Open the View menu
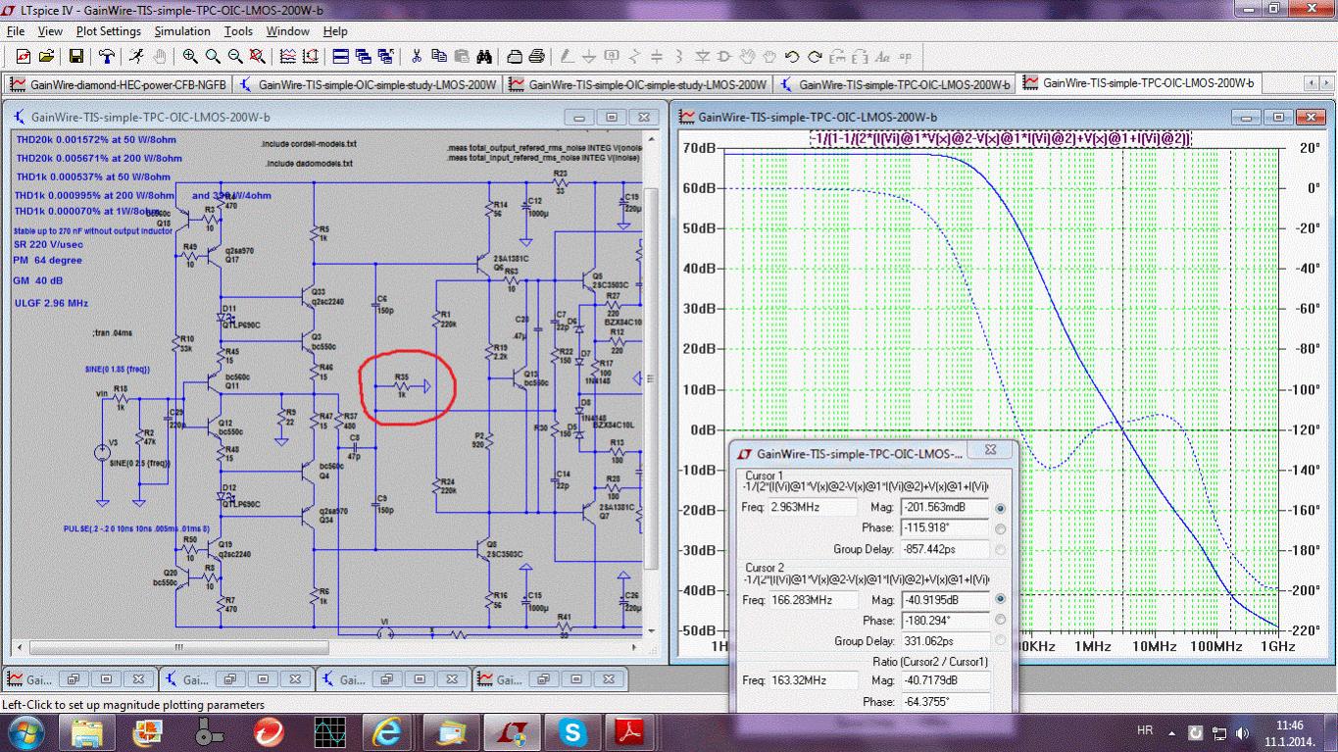This screenshot has width=1338, height=752. (50, 31)
